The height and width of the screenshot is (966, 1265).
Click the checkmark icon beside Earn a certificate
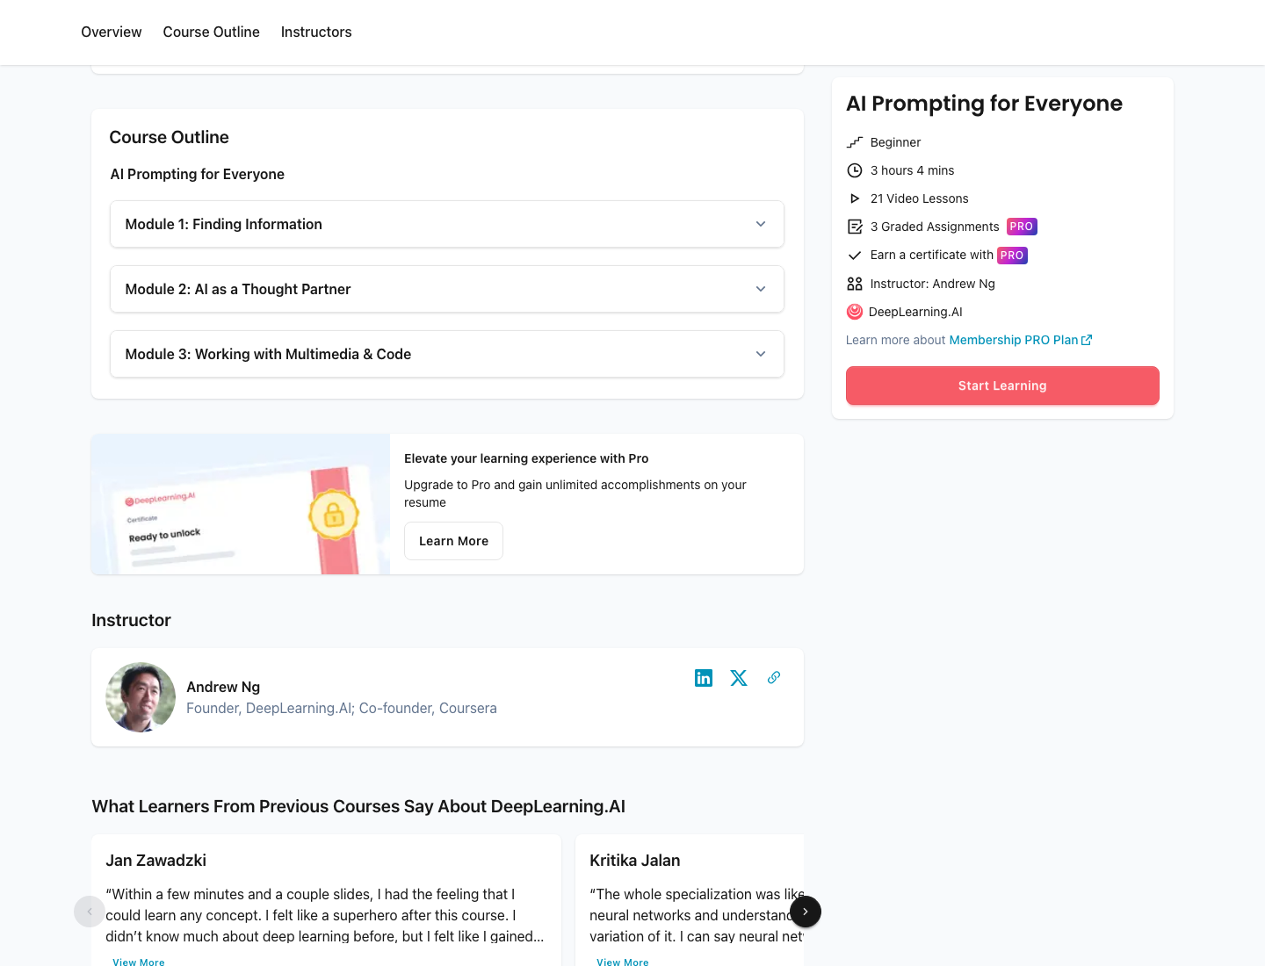[x=855, y=256]
